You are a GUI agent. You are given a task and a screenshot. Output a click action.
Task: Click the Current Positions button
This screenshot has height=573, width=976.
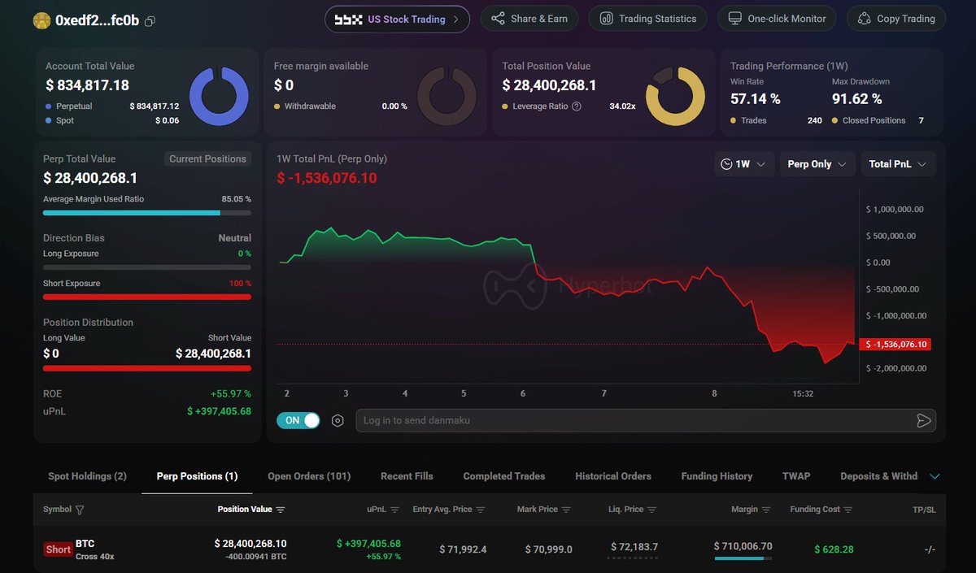pos(207,159)
